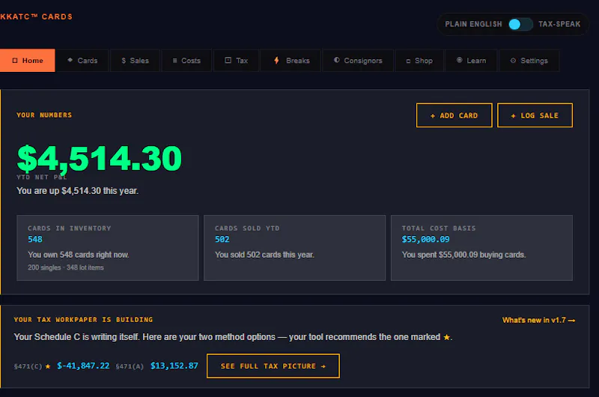Image resolution: width=599 pixels, height=397 pixels.
Task: Open the Tax tab
Action: pyautogui.click(x=236, y=61)
